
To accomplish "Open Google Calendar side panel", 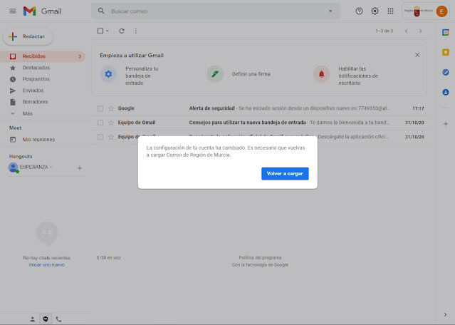I will [446, 32].
